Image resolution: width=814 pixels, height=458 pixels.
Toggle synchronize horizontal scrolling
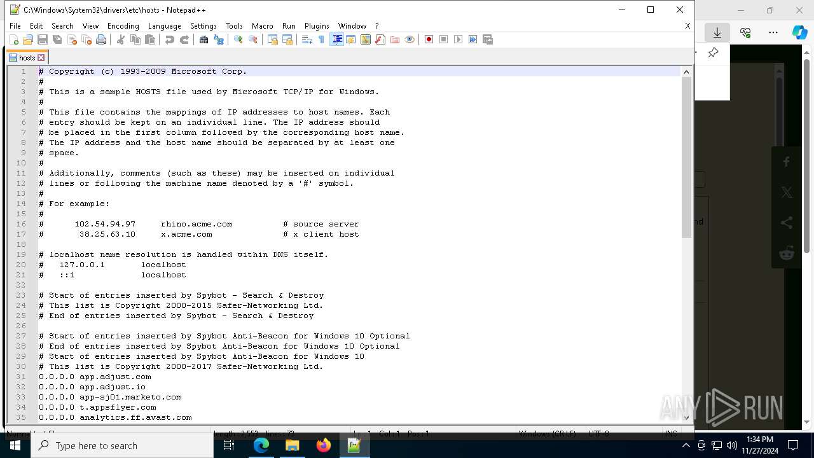[287, 39]
